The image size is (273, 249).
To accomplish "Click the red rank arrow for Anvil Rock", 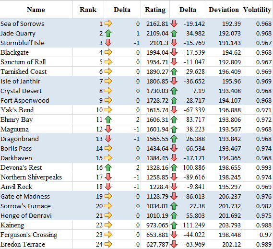I will point(108,187).
